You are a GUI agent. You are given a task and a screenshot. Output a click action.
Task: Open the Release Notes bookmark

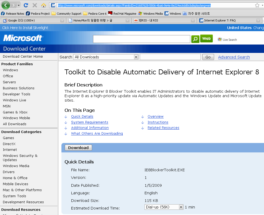pos(13,14)
